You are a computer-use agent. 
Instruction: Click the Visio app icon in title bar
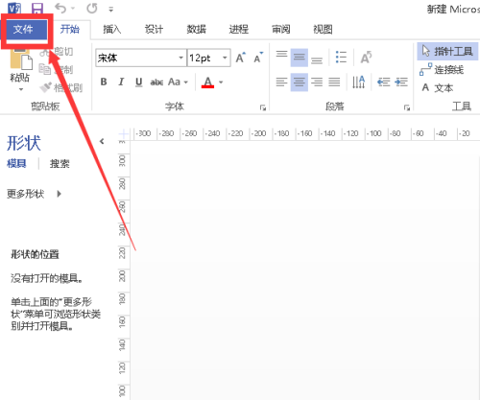(x=14, y=8)
